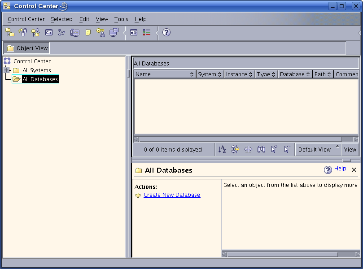Click the Create New Database link
The height and width of the screenshot is (269, 363).
click(x=172, y=195)
